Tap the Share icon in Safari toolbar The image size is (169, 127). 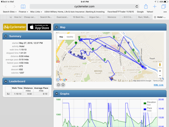click(x=146, y=6)
